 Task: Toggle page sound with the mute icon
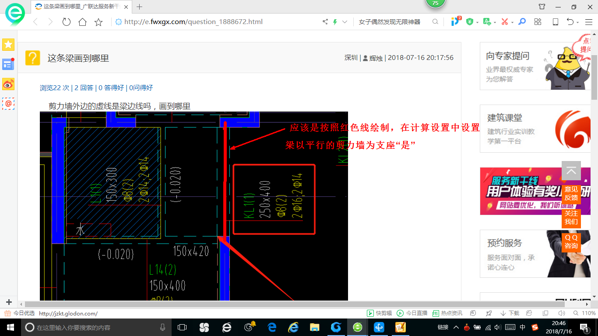coord(561,313)
